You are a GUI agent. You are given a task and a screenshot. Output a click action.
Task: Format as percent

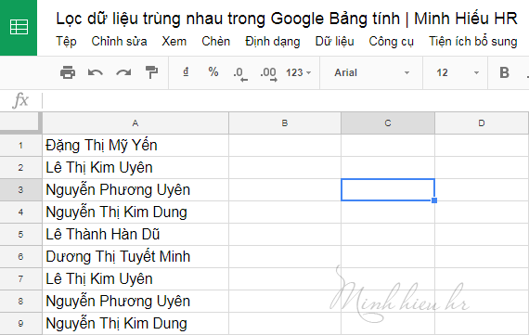point(213,71)
